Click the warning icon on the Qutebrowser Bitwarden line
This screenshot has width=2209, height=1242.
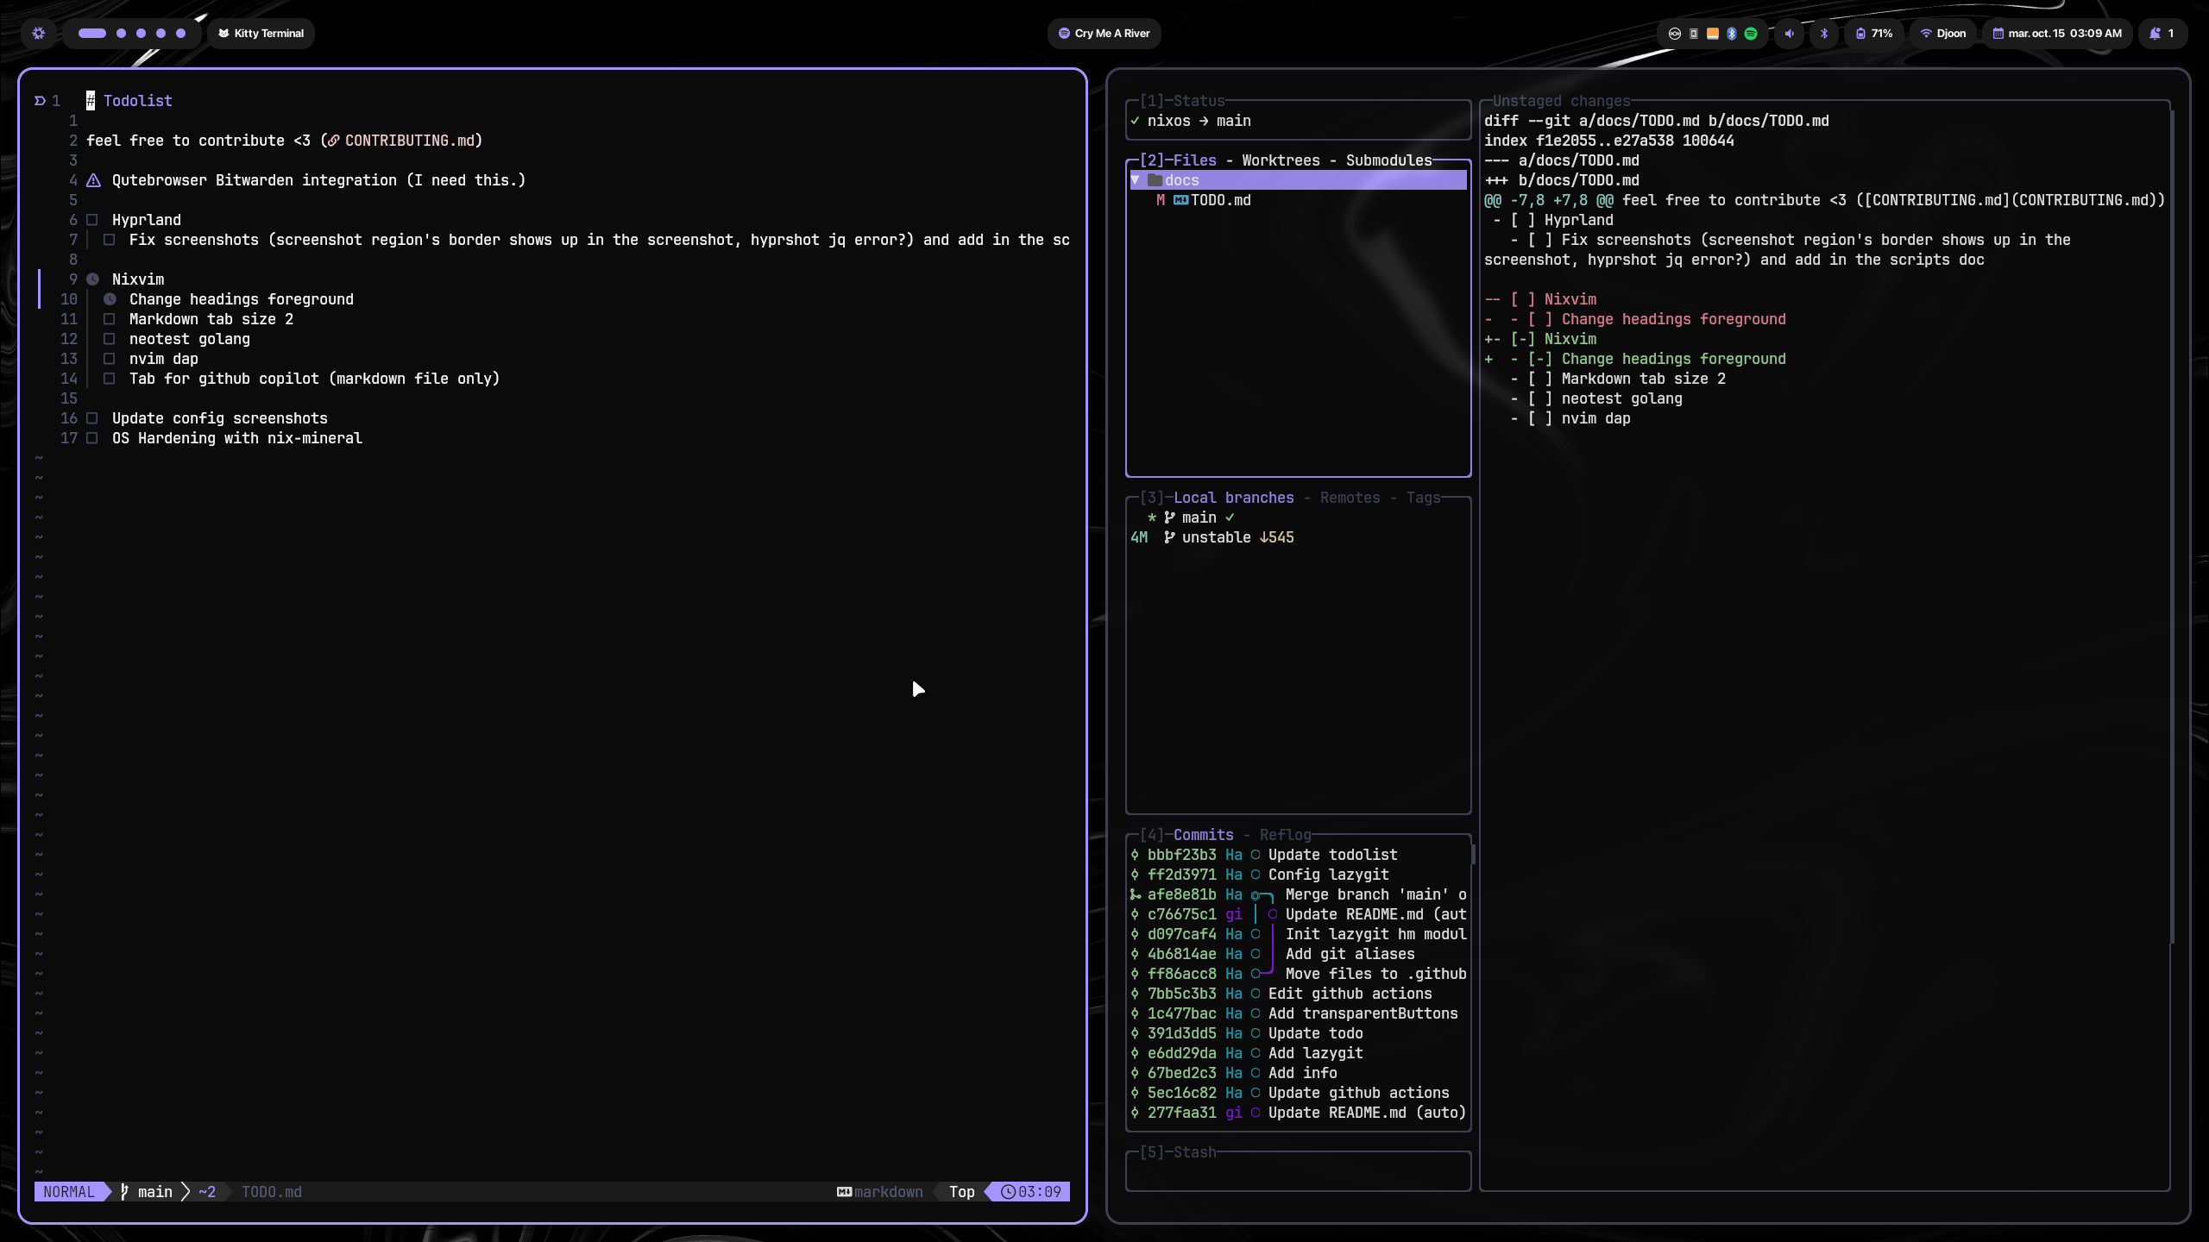pos(92,180)
